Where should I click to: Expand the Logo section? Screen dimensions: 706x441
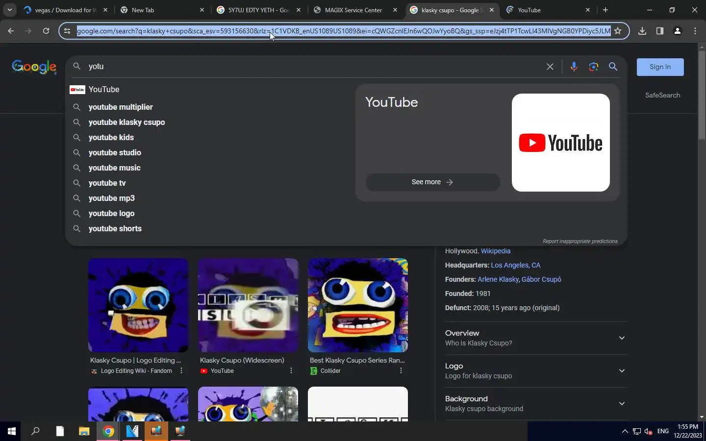[536, 370]
